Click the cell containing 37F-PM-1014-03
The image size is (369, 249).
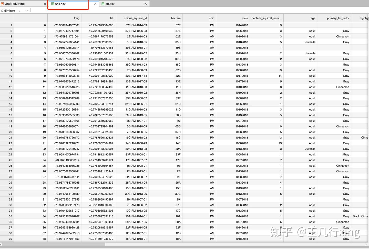tap(135, 25)
